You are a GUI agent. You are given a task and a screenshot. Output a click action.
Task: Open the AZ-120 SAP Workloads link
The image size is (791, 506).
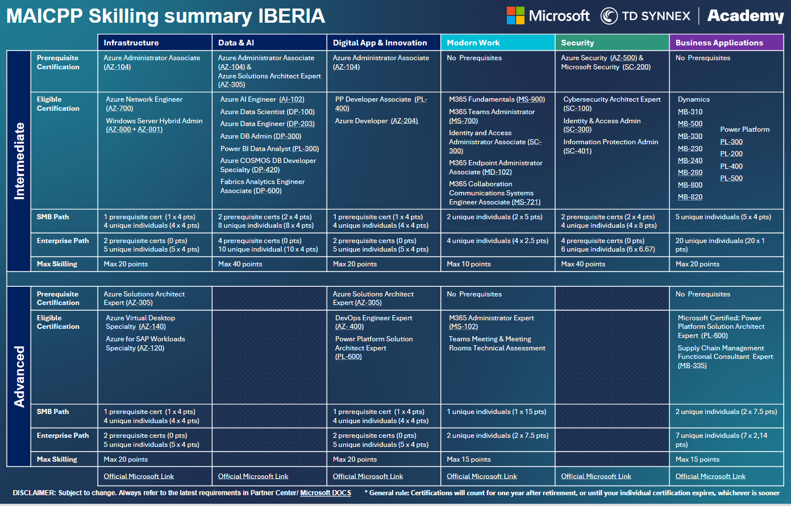point(151,348)
